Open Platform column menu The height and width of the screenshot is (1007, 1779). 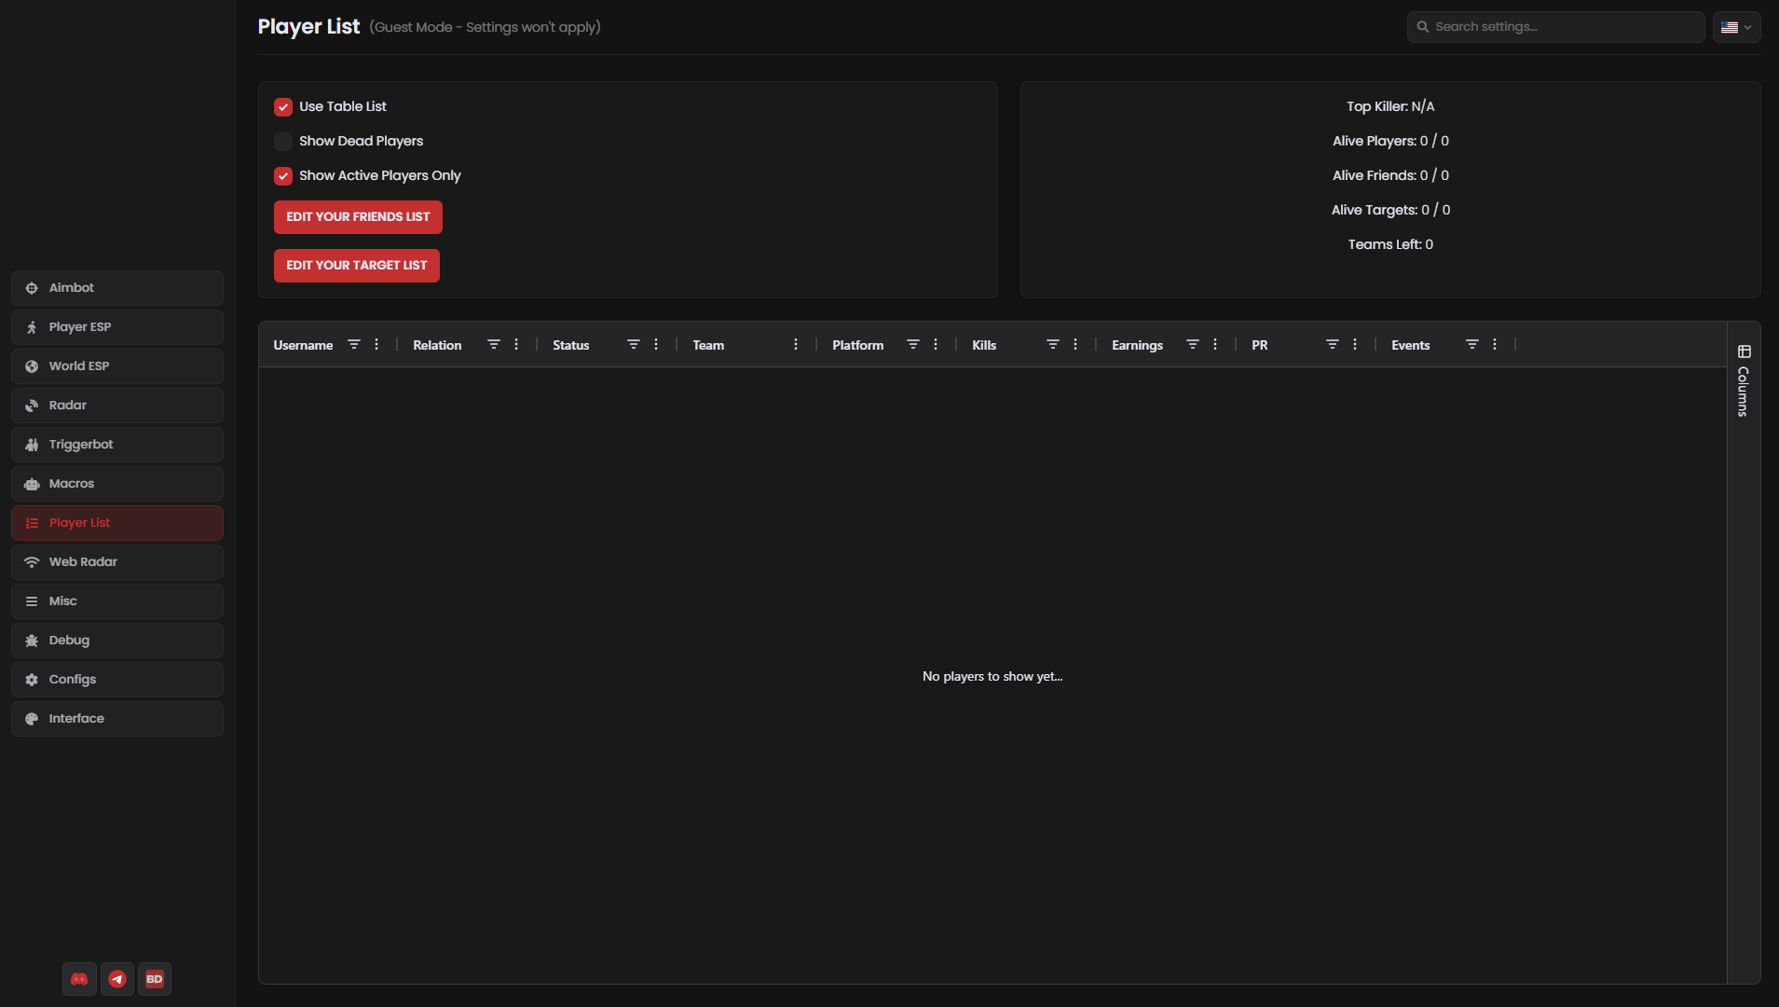(936, 345)
